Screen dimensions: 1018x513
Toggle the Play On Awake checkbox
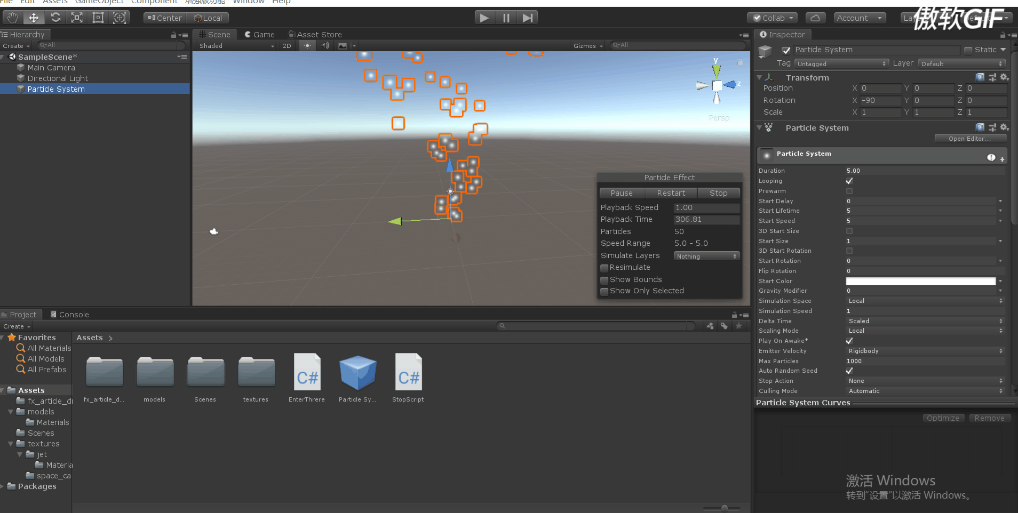click(x=849, y=341)
